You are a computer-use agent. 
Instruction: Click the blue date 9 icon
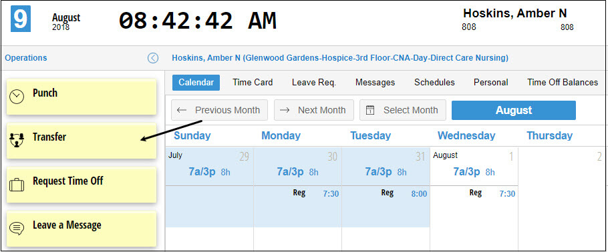[x=21, y=19]
